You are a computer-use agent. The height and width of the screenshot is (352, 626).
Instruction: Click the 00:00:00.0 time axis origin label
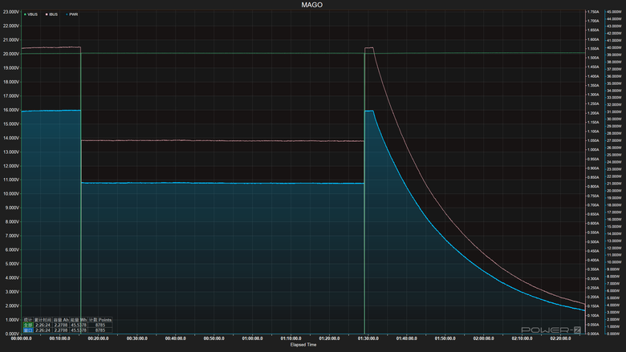coord(22,338)
